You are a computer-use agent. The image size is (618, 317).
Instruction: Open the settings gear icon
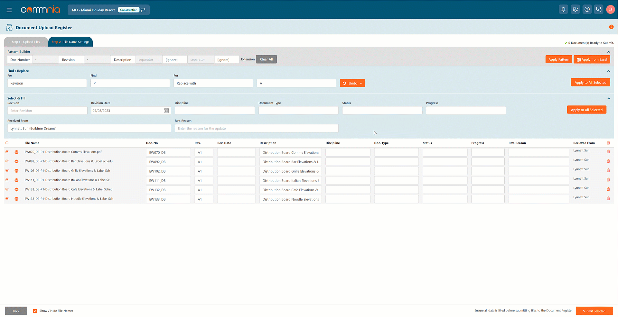(x=575, y=9)
